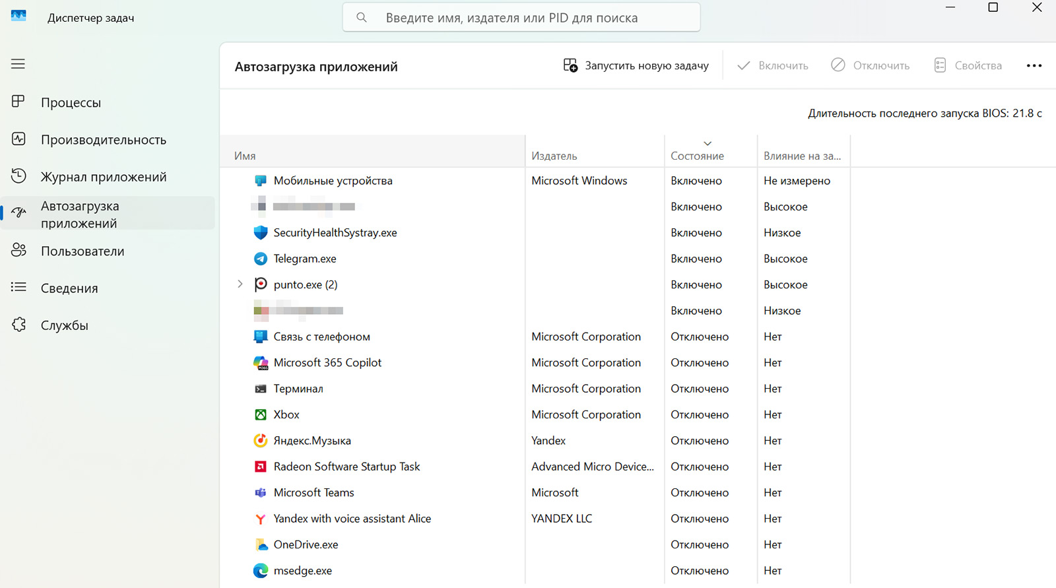1056x588 pixels.
Task: Click Yandex publisher cell for Яндекс.Музыка
Action: [548, 440]
